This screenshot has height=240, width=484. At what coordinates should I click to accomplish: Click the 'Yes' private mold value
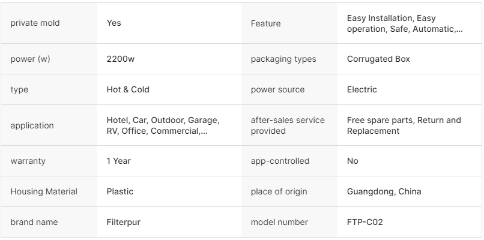[x=114, y=23]
